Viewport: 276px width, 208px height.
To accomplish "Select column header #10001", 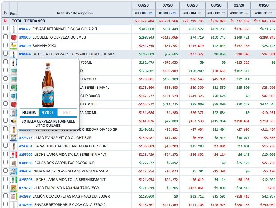I will (x=261, y=13).
